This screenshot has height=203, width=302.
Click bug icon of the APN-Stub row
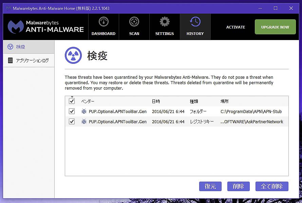(84, 111)
